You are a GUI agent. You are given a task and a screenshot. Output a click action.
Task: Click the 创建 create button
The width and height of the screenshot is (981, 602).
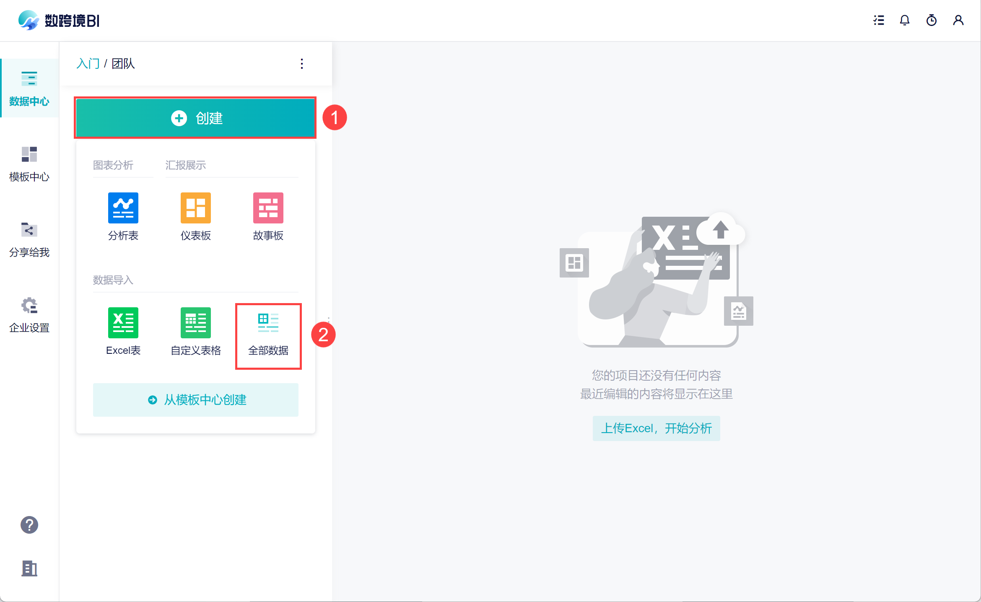(x=195, y=118)
